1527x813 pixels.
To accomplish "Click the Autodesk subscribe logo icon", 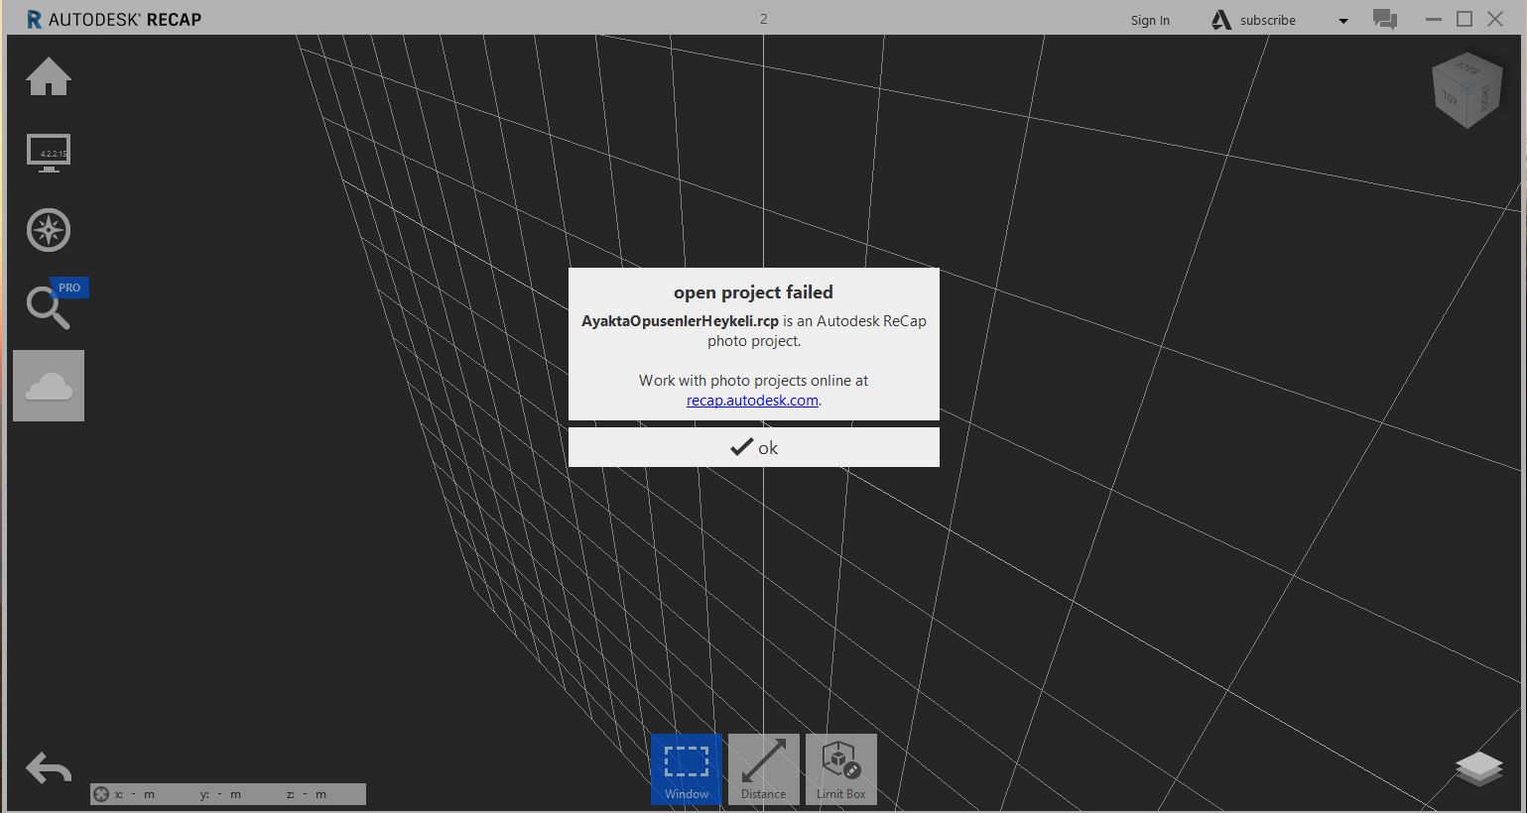I will point(1221,20).
